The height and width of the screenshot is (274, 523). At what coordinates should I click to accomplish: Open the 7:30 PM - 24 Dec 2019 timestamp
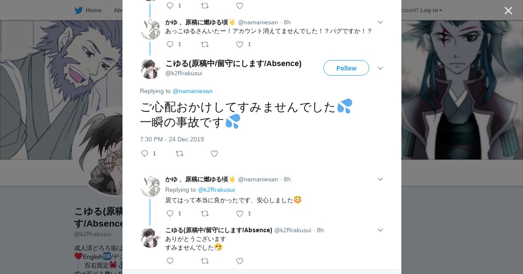(172, 139)
